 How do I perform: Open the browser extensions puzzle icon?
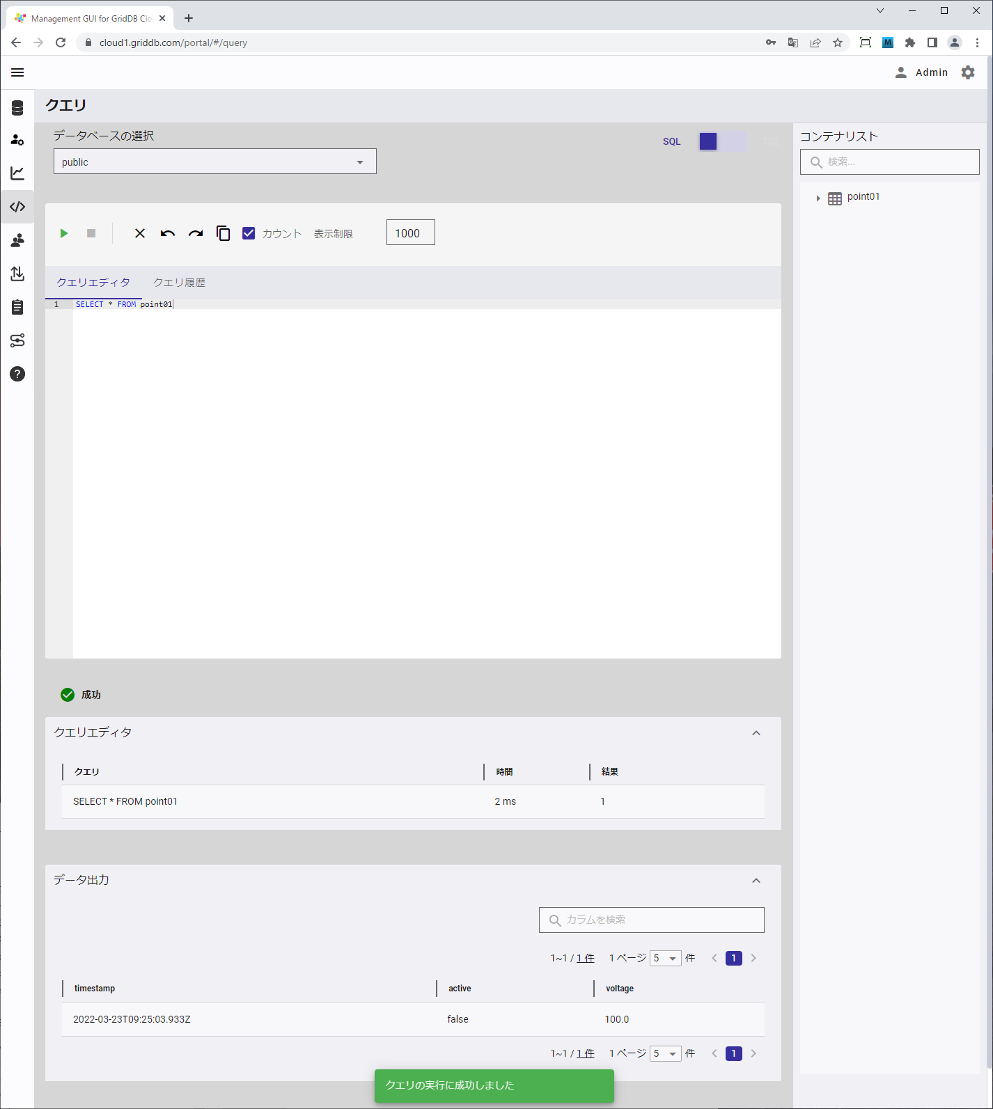click(x=910, y=42)
